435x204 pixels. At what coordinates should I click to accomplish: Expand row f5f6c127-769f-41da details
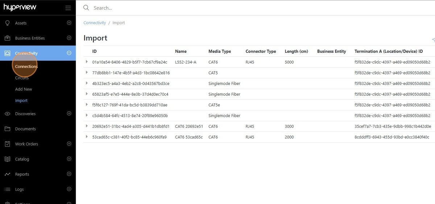[x=87, y=105]
